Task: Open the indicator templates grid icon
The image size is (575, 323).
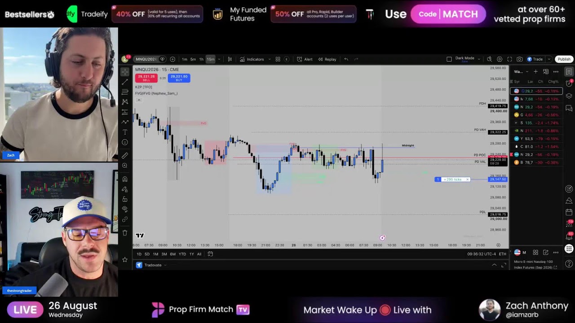Action: tap(278, 59)
